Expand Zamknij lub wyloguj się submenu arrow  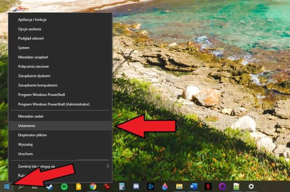click(108, 166)
